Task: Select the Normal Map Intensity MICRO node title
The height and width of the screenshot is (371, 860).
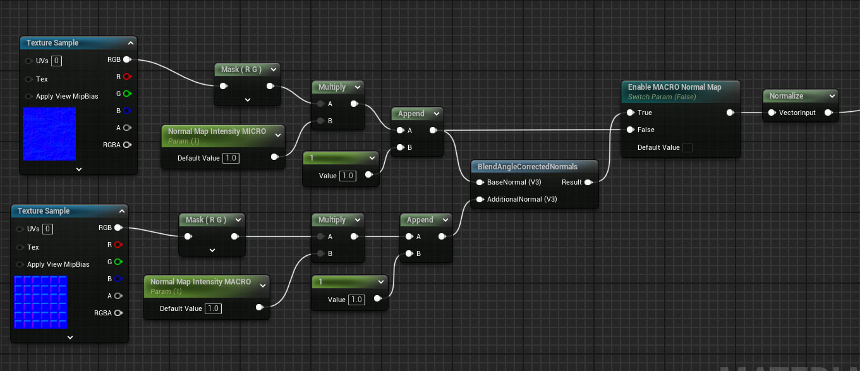Action: 217,131
